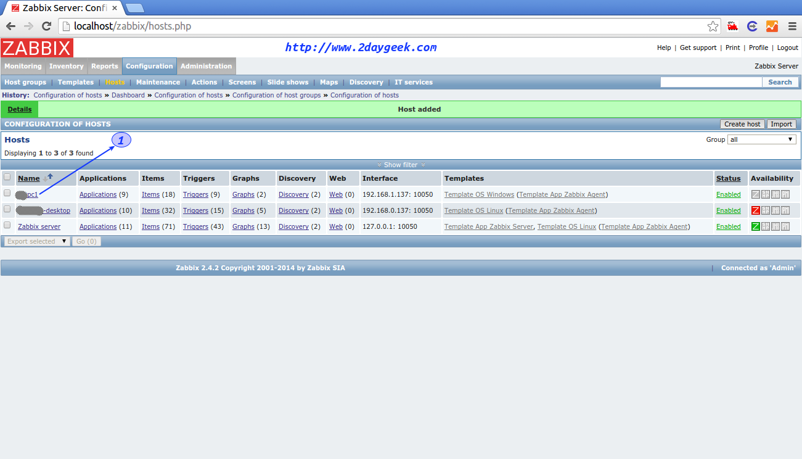Open the Actions submenu
This screenshot has width=802, height=459.
[204, 82]
